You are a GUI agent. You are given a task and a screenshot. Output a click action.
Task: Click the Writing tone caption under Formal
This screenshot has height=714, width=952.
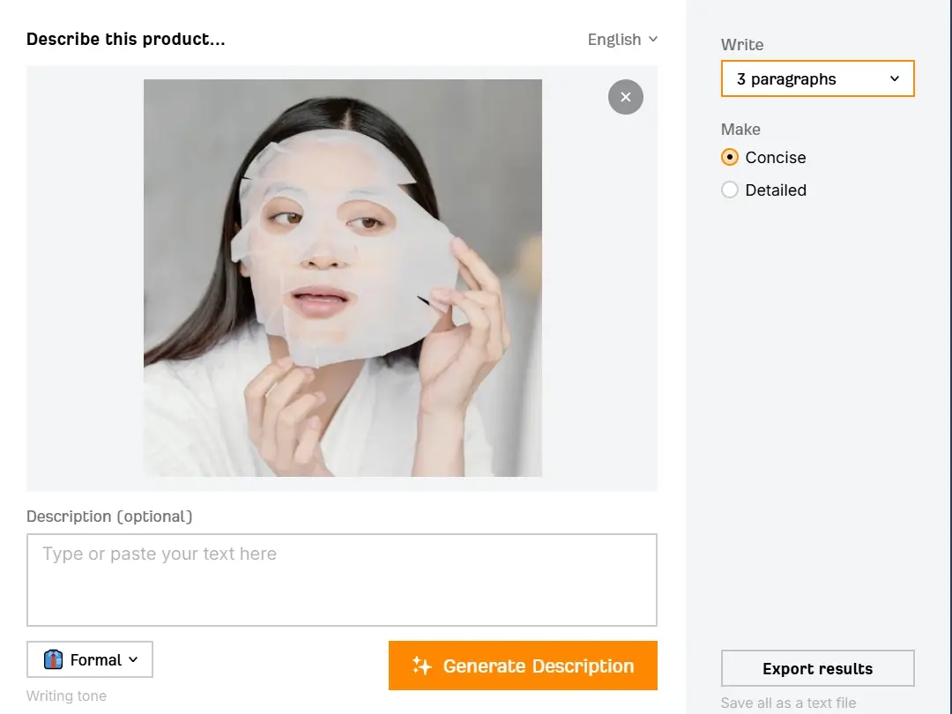coord(66,695)
